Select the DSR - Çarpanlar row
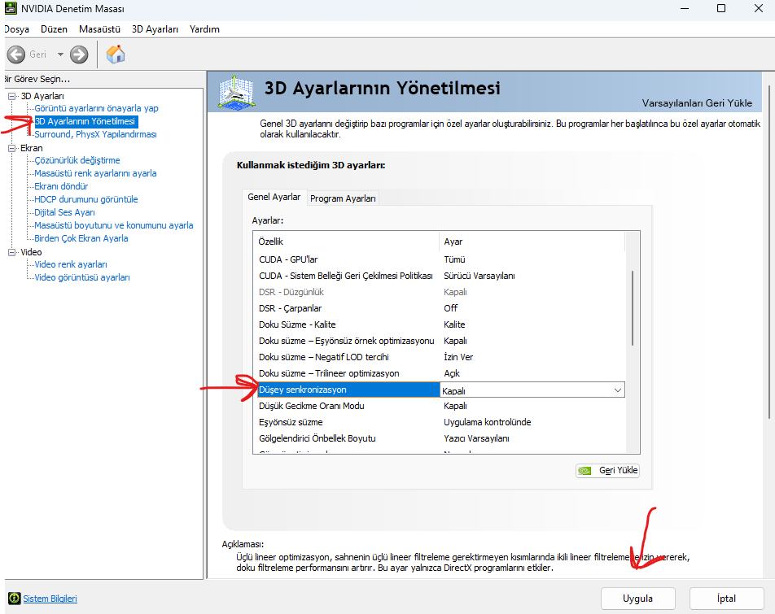This screenshot has width=775, height=614. click(440, 308)
